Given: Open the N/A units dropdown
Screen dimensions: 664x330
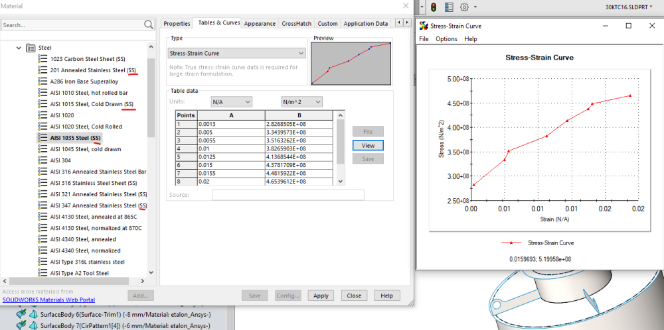Looking at the screenshot, I should tap(231, 102).
